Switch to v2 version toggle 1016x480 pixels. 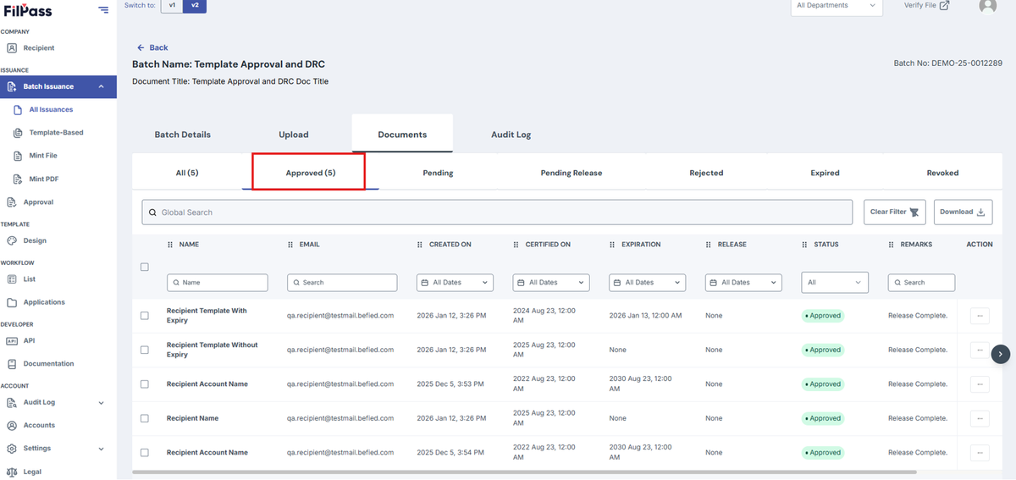click(x=195, y=6)
